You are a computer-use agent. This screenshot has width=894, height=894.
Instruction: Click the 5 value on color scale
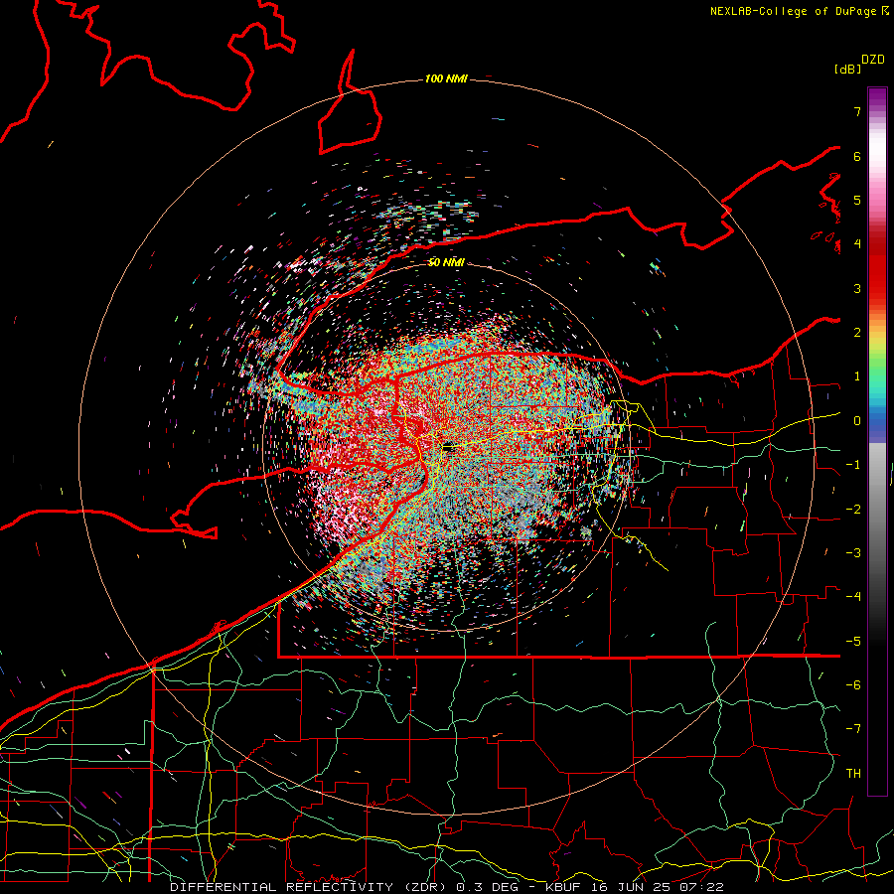(857, 200)
